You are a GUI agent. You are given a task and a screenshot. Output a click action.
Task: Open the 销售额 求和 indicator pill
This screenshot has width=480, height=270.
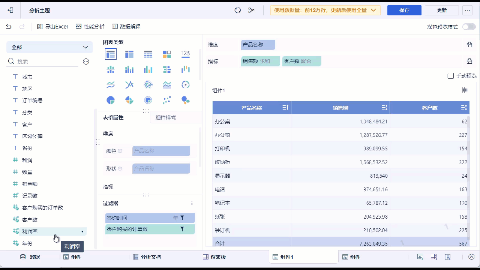[x=261, y=61]
